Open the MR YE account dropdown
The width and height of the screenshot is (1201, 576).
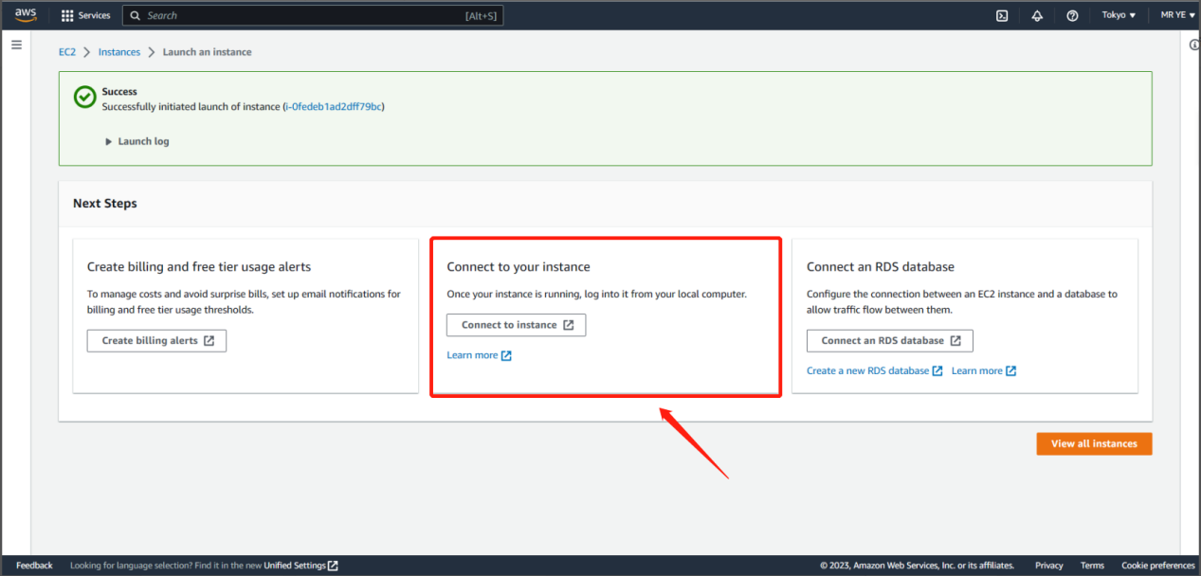click(x=1177, y=16)
